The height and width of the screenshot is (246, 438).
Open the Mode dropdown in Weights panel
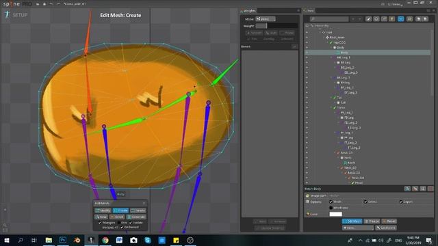[266, 19]
